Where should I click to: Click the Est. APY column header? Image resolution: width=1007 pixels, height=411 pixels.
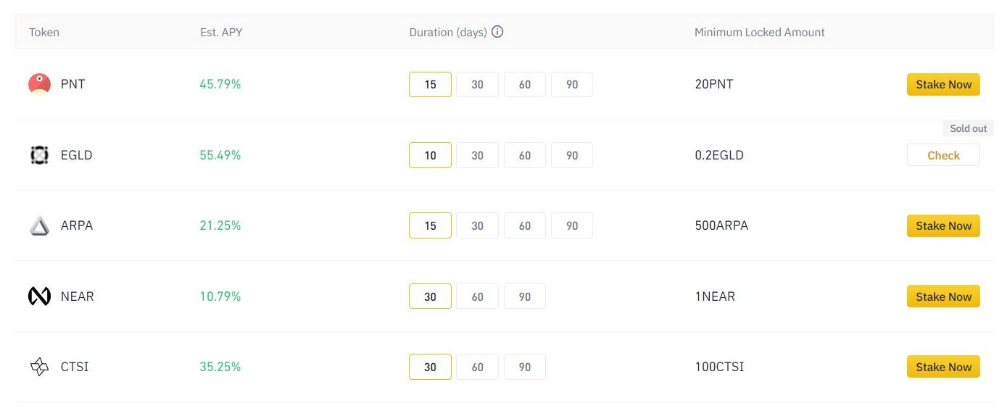pos(221,32)
